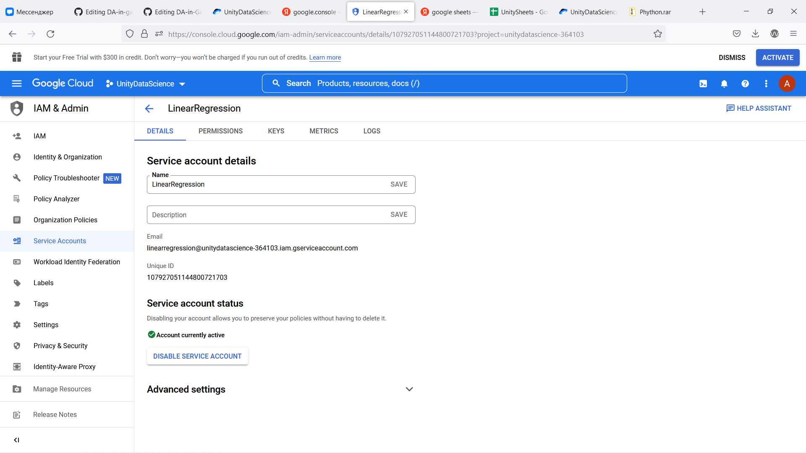Click the notifications bell icon

(x=724, y=84)
